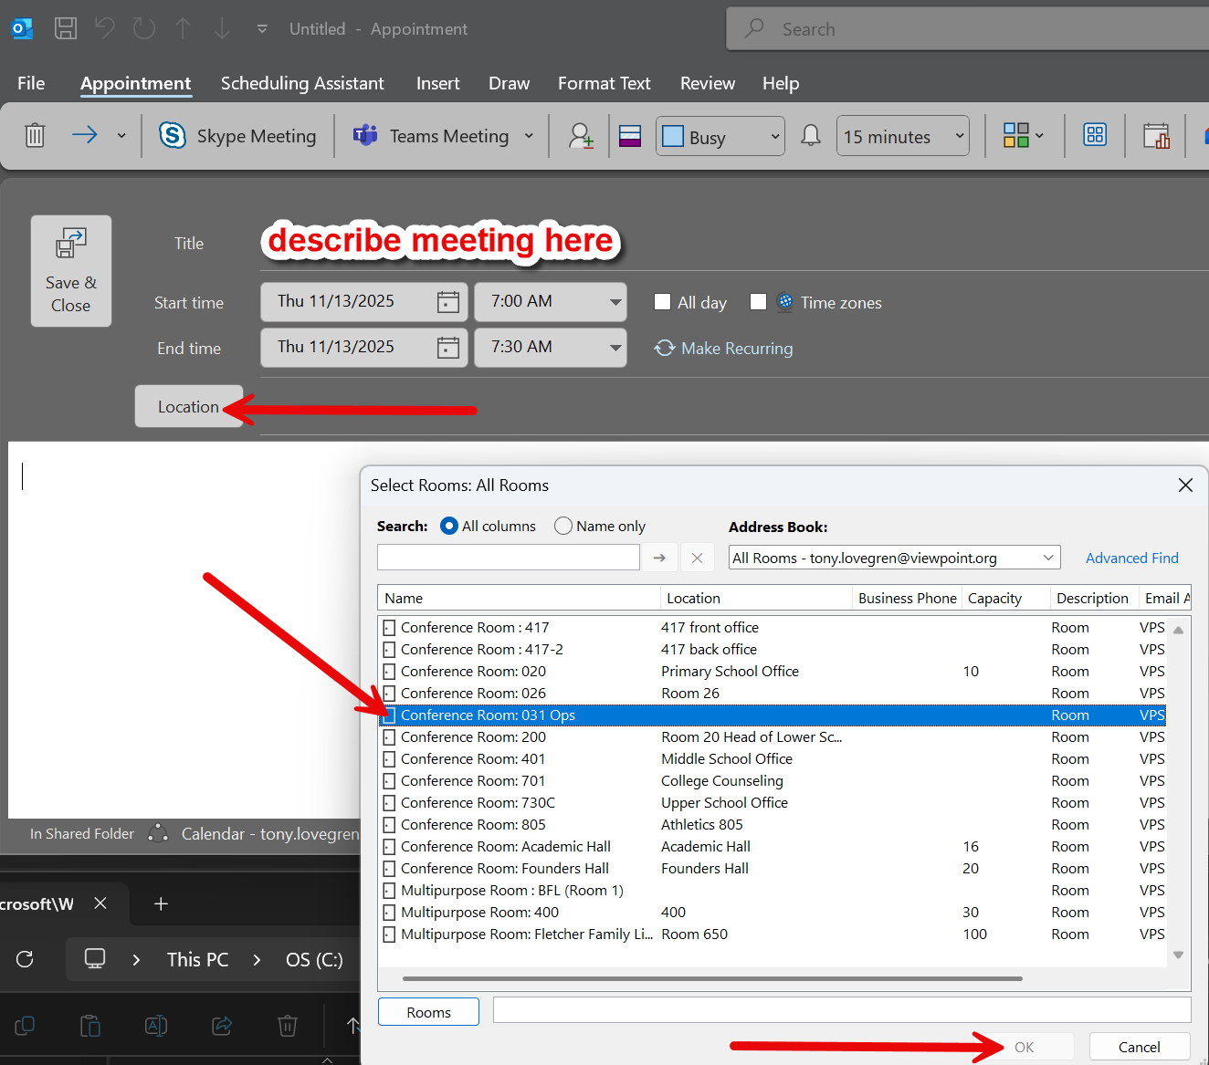Click the Delete trash icon in ribbon
This screenshot has height=1065, width=1209.
click(35, 136)
